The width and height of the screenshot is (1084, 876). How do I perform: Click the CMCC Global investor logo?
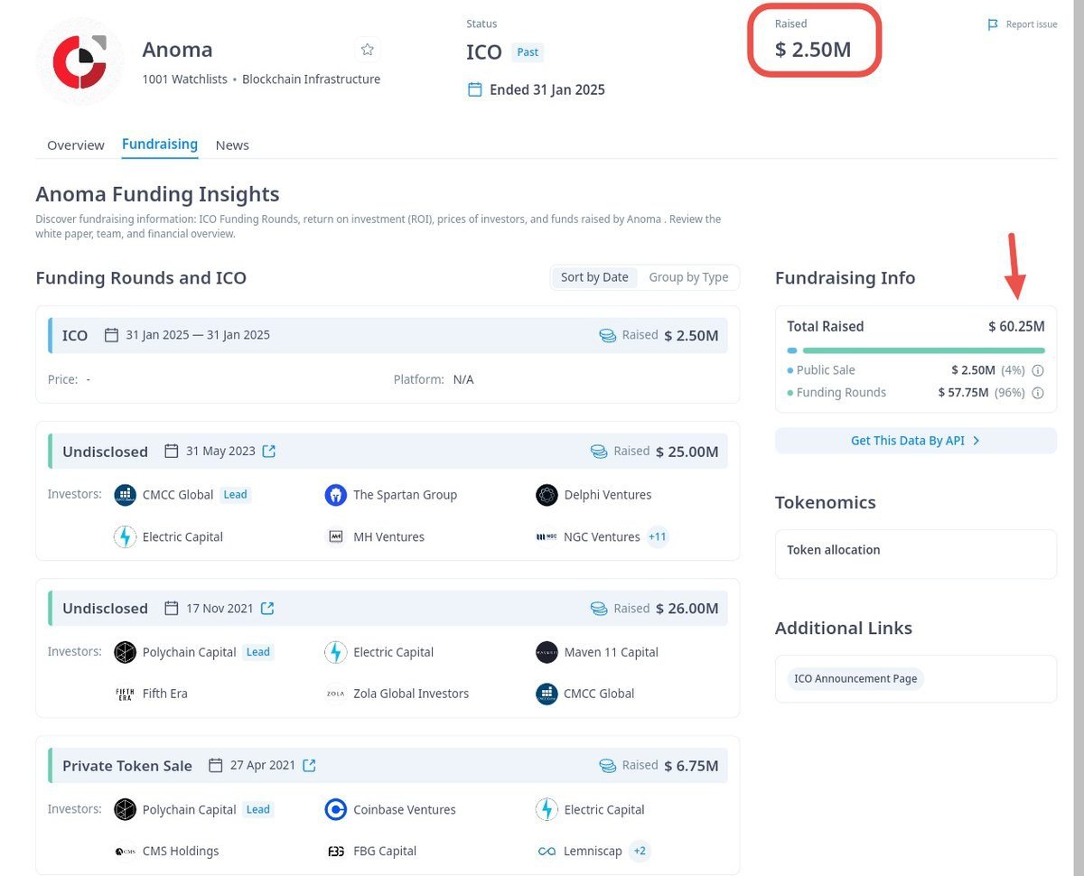click(x=125, y=495)
